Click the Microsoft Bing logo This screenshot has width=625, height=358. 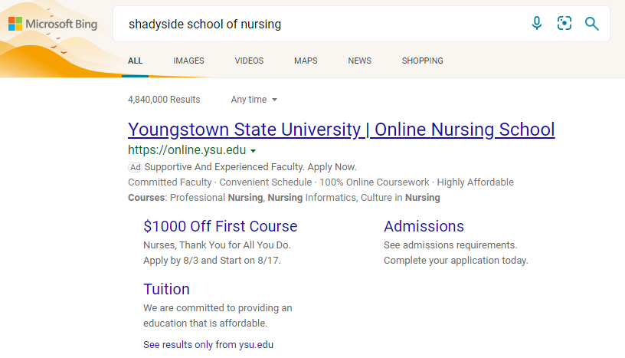pos(53,24)
